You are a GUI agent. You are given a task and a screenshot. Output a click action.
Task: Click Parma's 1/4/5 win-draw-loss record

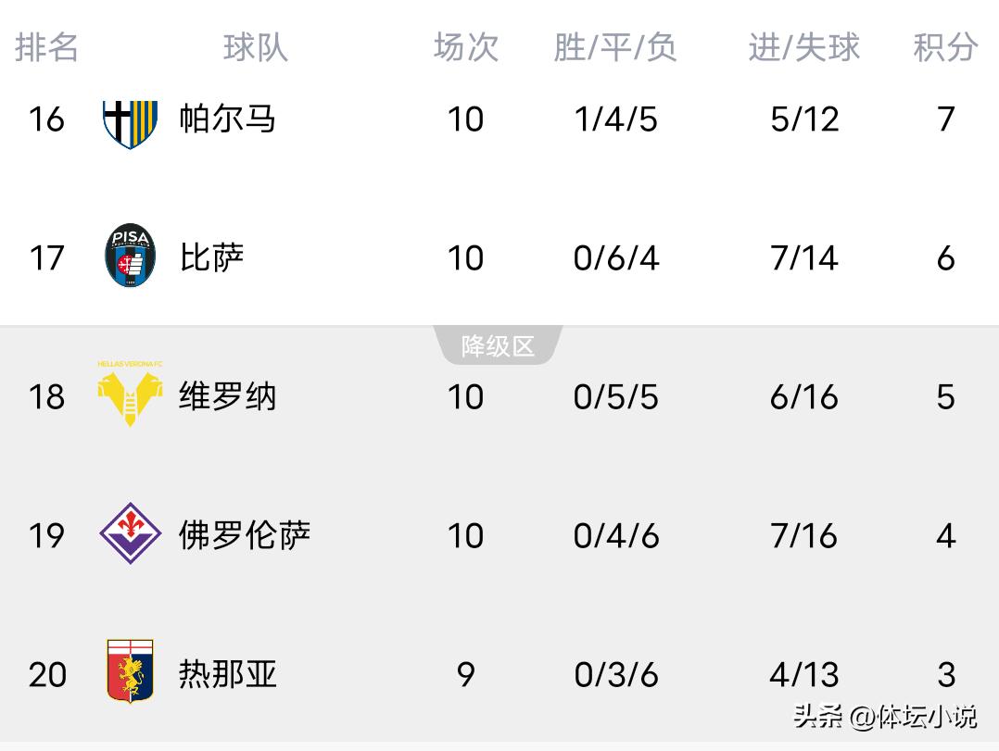[x=615, y=119]
